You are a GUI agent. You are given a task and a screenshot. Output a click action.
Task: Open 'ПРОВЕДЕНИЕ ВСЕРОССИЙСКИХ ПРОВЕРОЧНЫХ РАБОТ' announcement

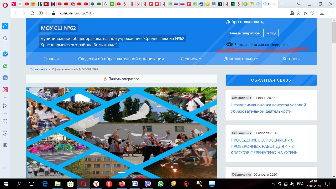(x=264, y=146)
